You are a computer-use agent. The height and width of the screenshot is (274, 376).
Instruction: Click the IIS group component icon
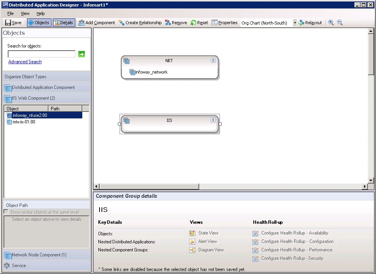click(126, 121)
